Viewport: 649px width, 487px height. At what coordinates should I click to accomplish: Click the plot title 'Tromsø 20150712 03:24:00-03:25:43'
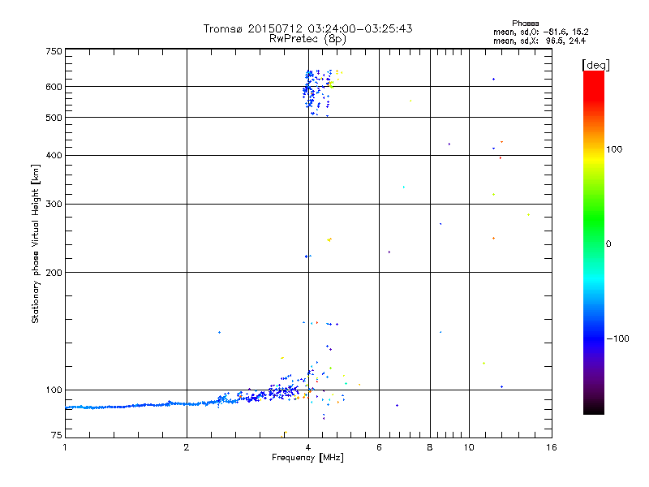(x=307, y=28)
